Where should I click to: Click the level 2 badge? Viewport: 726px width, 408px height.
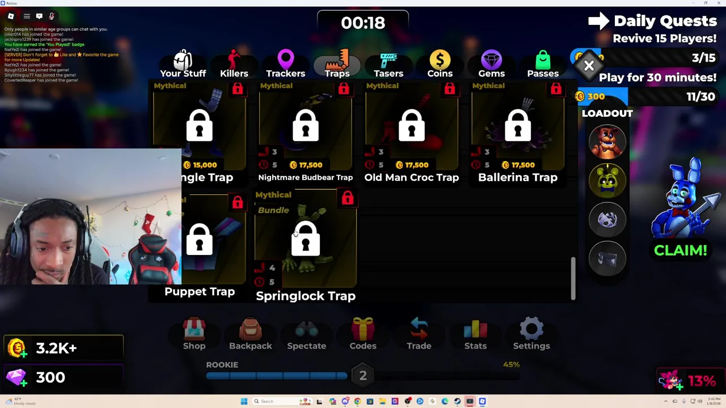click(x=363, y=375)
